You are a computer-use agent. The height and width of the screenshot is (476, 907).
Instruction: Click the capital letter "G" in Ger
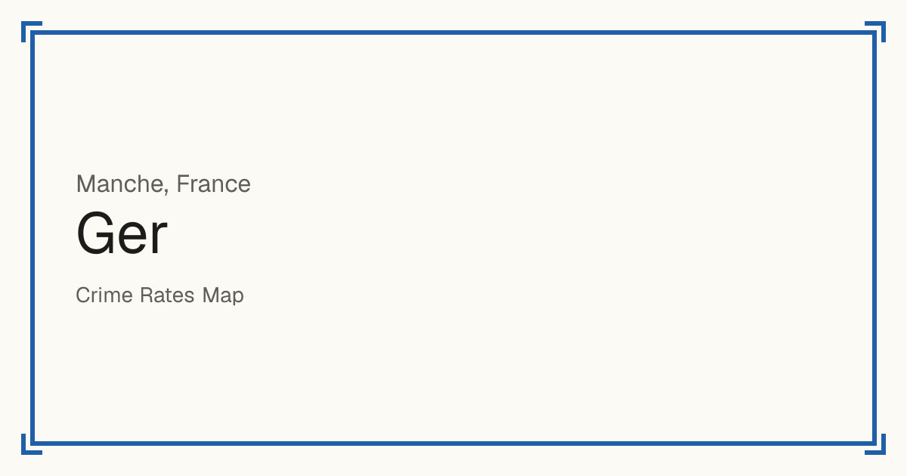(x=94, y=234)
